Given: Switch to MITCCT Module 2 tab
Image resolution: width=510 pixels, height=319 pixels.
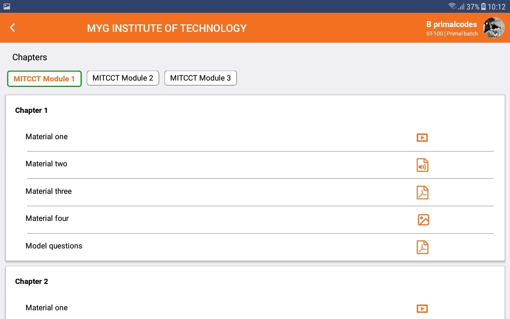Looking at the screenshot, I should [x=123, y=78].
